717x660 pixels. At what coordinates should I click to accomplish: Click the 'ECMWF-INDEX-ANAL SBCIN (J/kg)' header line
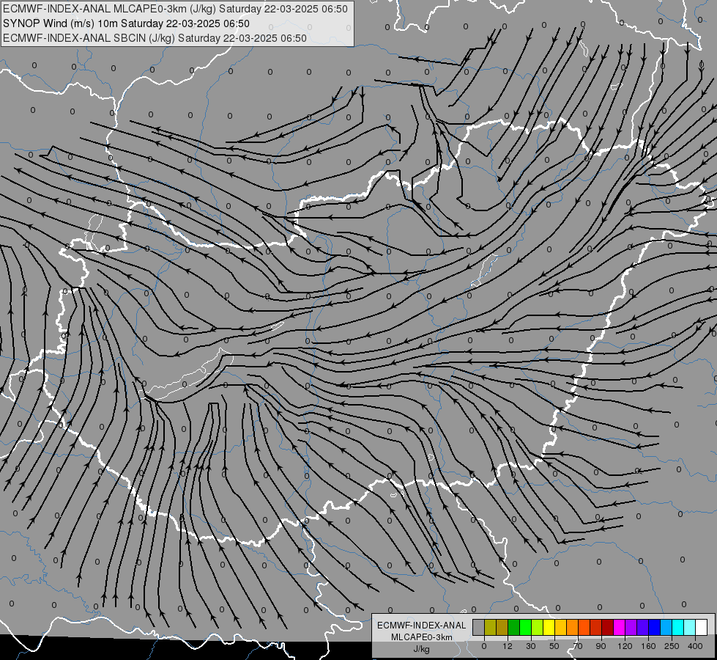coord(155,38)
